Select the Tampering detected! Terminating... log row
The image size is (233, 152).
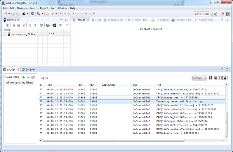click(x=132, y=102)
